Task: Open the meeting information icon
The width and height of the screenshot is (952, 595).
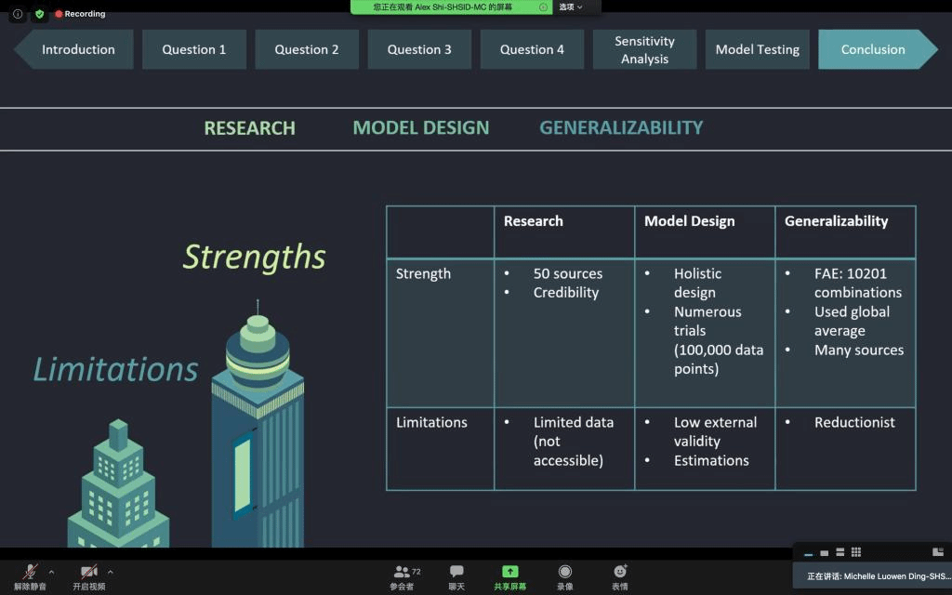Action: [18, 13]
